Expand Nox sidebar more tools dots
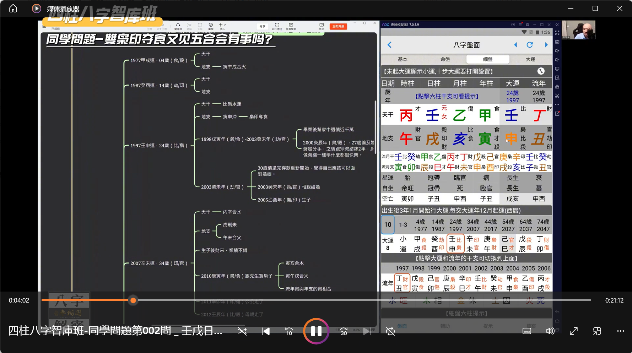The width and height of the screenshot is (632, 353). tap(557, 105)
